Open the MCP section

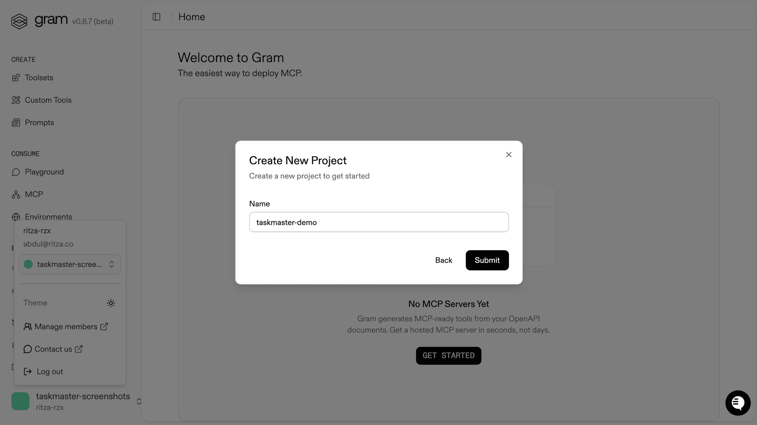click(34, 194)
